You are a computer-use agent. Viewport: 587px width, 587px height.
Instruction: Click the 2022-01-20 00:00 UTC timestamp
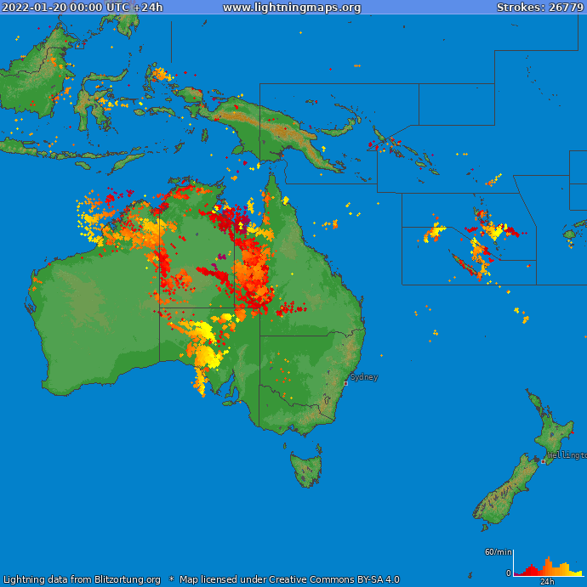(82, 8)
